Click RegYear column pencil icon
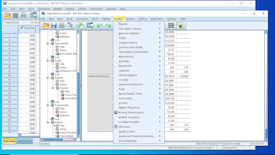This screenshot has width=275, height=155. 22,28
